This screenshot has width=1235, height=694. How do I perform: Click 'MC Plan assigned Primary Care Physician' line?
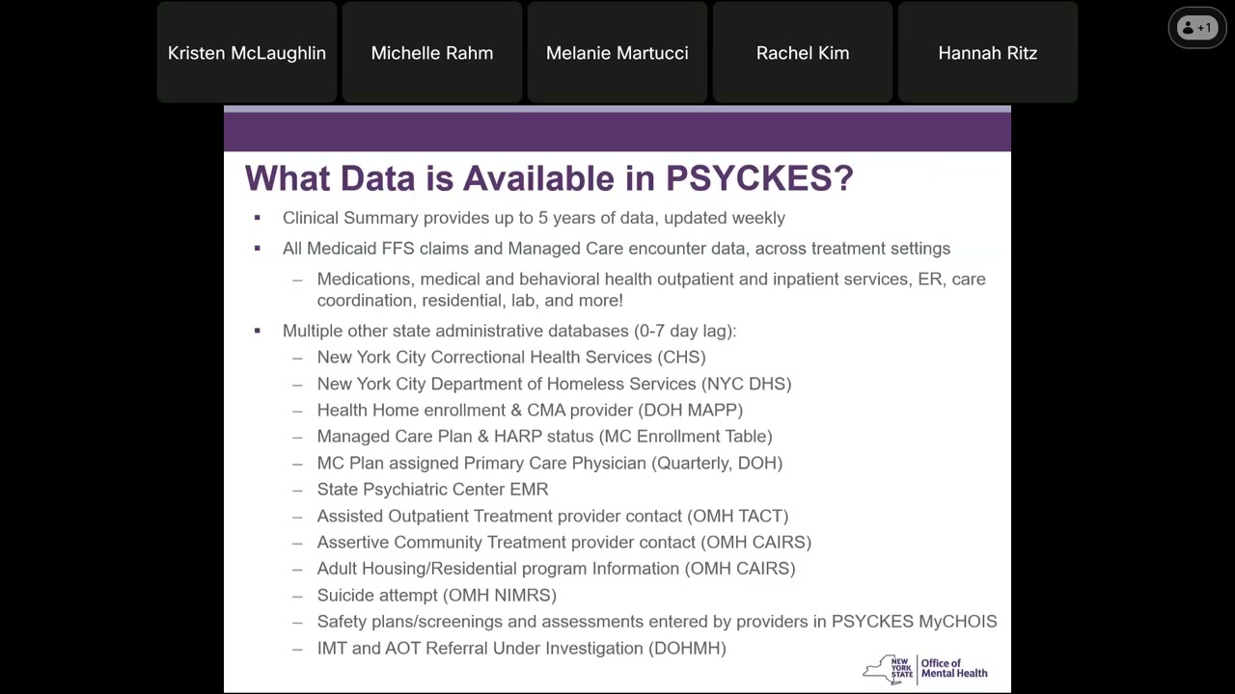pyautogui.click(x=550, y=463)
